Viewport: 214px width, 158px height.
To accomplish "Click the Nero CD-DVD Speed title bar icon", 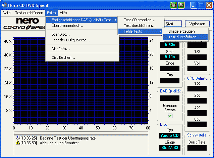I will (x=4, y=5).
